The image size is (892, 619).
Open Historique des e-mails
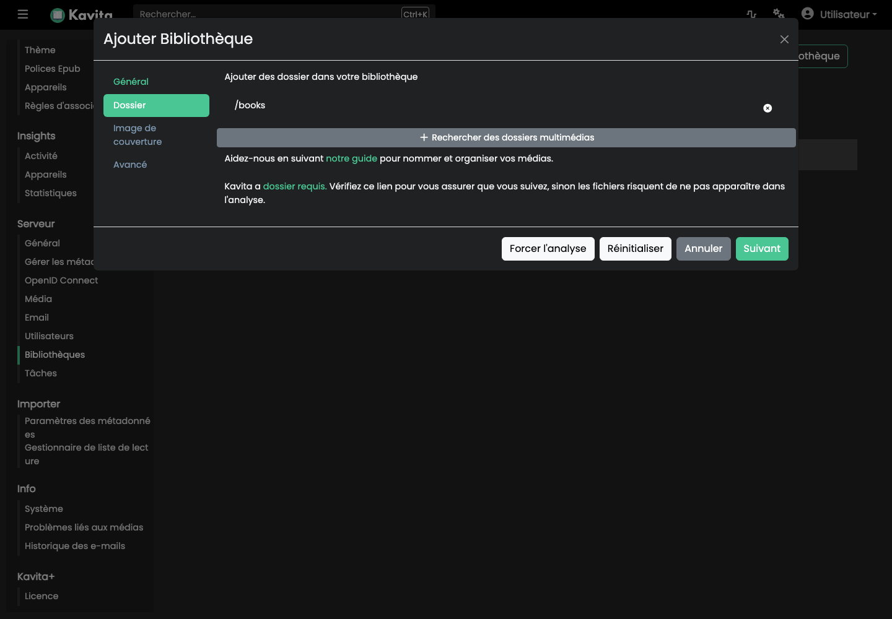click(x=75, y=546)
